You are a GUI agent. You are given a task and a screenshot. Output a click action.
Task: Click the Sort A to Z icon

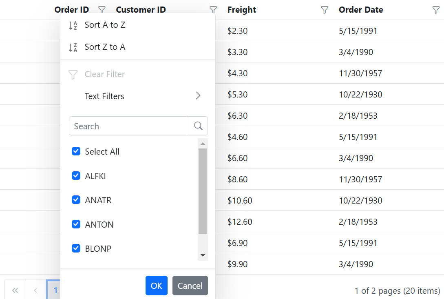click(73, 25)
